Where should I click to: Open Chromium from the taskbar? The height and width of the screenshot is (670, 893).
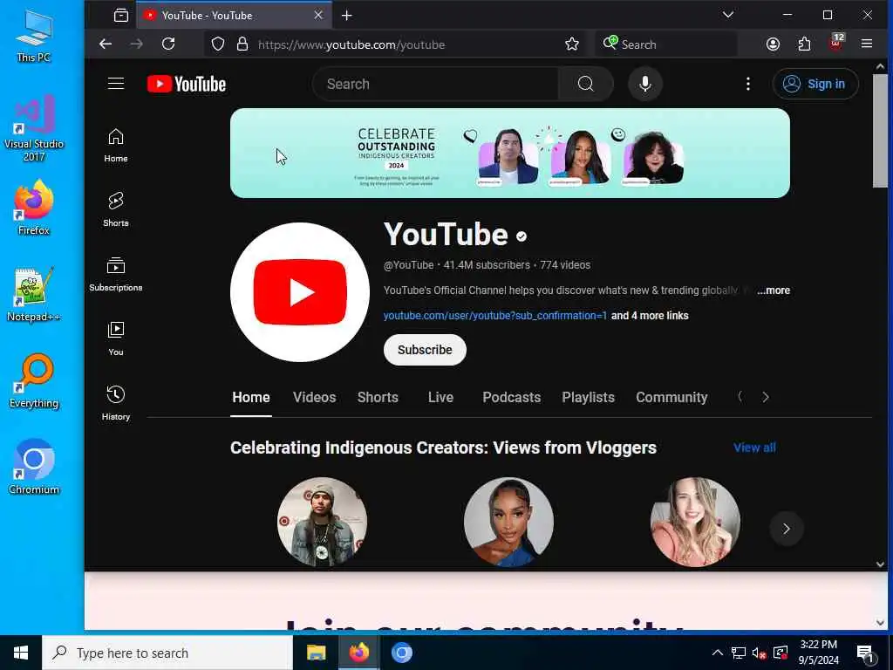click(x=401, y=653)
